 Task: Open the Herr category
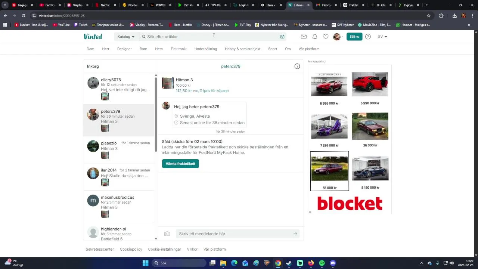[106, 49]
